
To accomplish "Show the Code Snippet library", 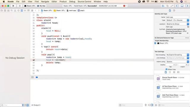I will point(170,72).
